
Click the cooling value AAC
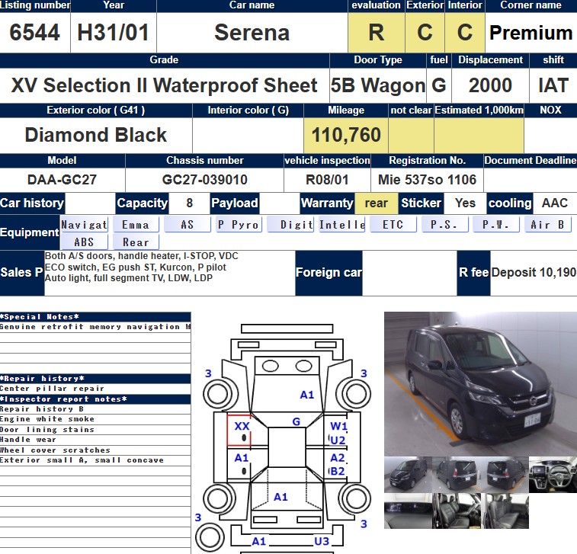coord(555,203)
